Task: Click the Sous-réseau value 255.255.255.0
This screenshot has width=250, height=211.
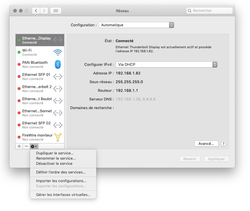Action: tap(129, 82)
